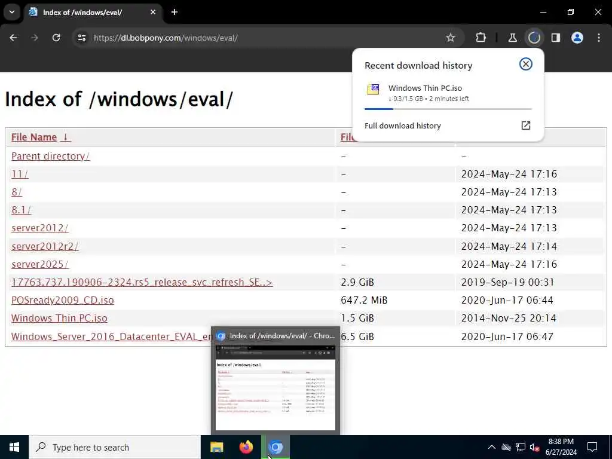Open the Chrome profile avatar

(577, 38)
